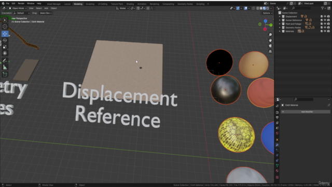Expand the Materials collection
The height and width of the screenshot is (187, 332).
point(280,31)
